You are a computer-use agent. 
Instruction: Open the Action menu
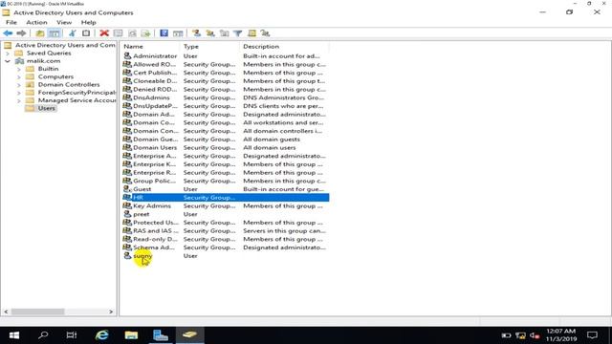(36, 23)
